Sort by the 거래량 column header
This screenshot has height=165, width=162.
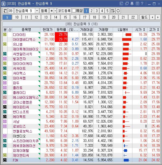(103, 30)
